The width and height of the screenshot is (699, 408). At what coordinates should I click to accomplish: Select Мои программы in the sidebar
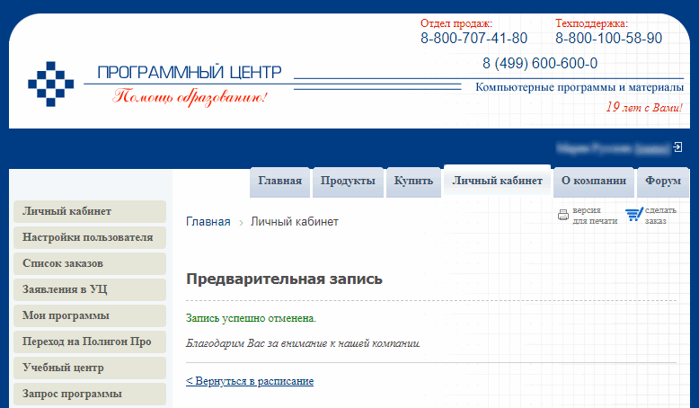pos(89,316)
